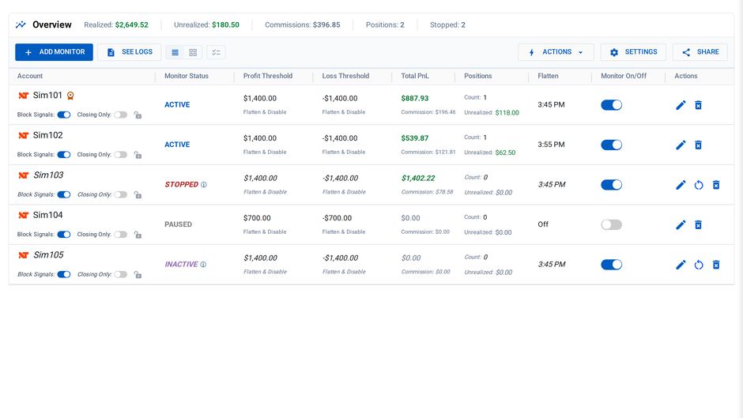
Task: Click Sim102 unrealized $62.50 value
Action: pyautogui.click(x=505, y=153)
